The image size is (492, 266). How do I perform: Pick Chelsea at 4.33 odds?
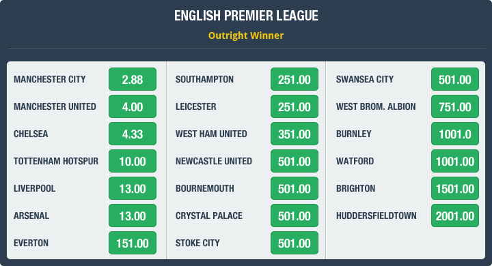click(133, 134)
